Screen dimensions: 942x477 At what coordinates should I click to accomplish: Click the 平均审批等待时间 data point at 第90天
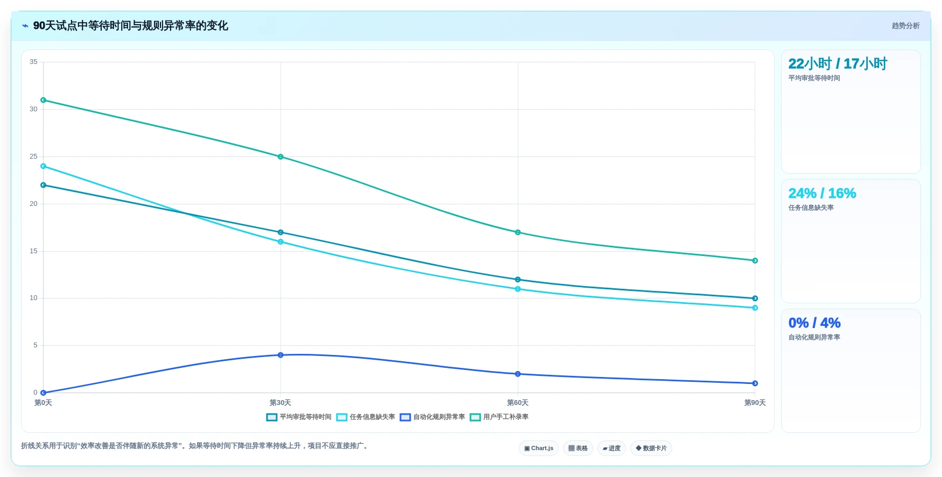[755, 298]
